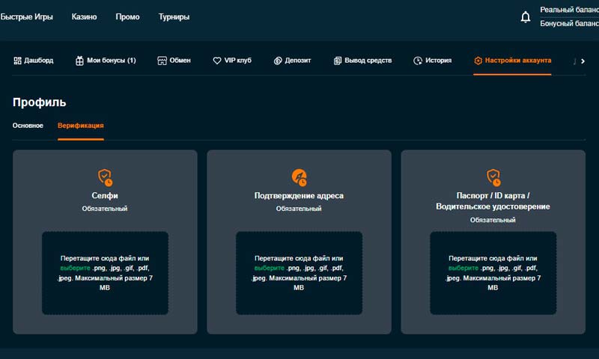Open the Казино menu item

click(84, 16)
